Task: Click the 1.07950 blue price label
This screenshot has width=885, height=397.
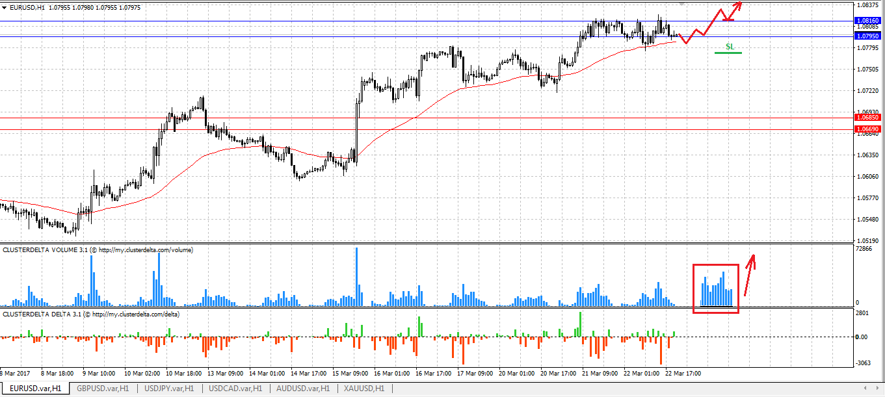Action: click(x=869, y=36)
